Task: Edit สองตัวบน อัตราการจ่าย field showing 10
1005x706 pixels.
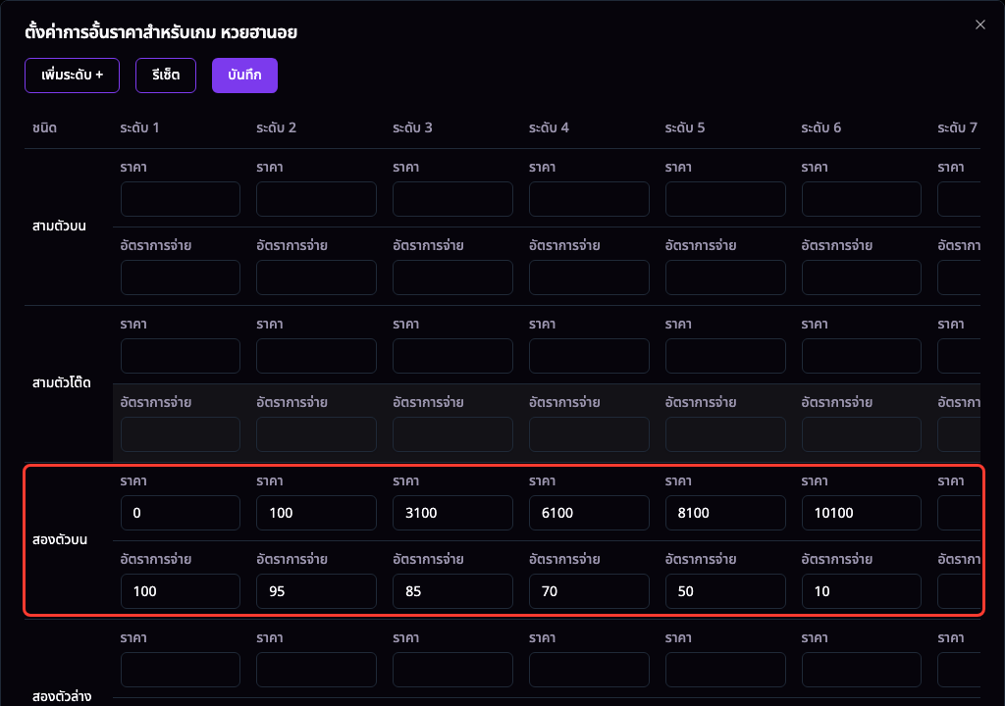Action: [862, 591]
